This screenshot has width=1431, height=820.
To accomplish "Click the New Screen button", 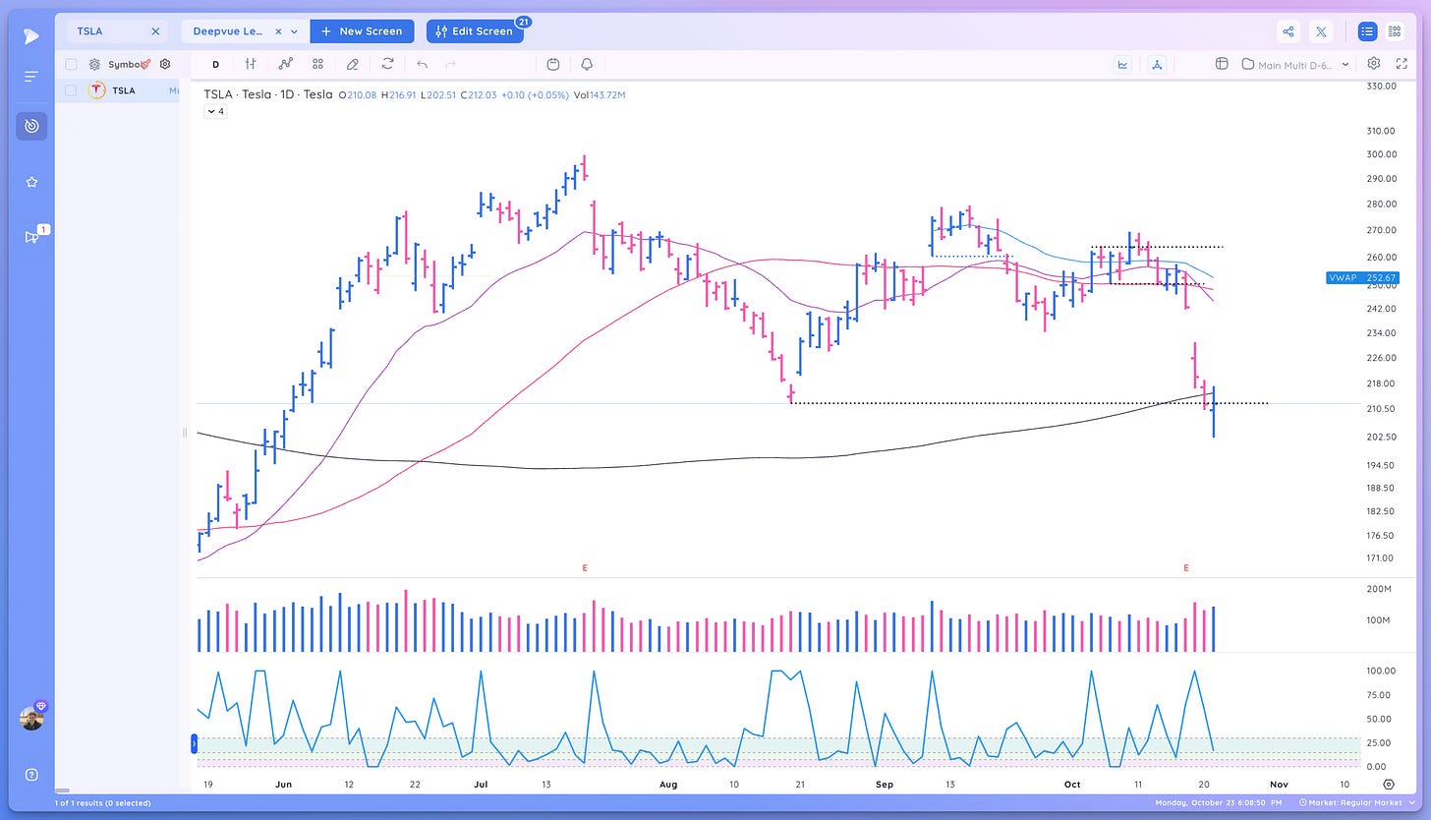I will (x=362, y=31).
